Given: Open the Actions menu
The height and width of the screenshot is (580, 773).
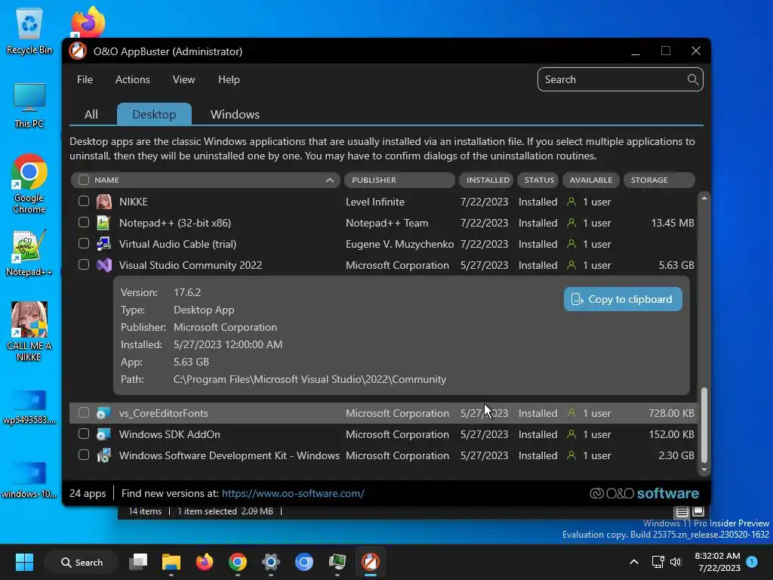Looking at the screenshot, I should pos(133,79).
